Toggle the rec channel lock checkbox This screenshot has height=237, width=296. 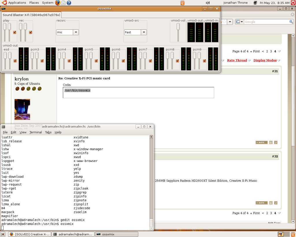[x=30, y=32]
